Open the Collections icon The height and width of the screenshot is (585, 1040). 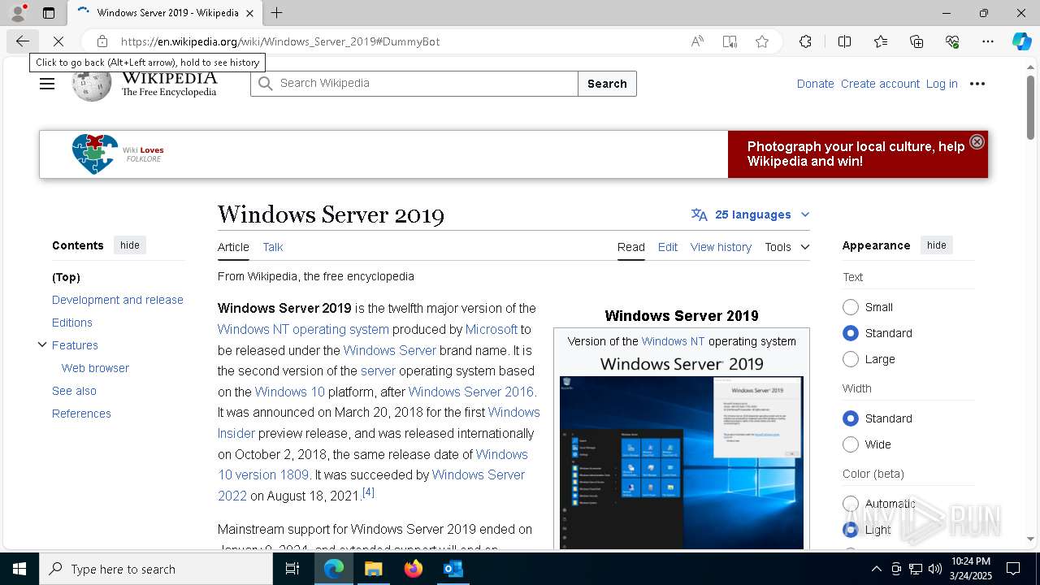coord(916,41)
